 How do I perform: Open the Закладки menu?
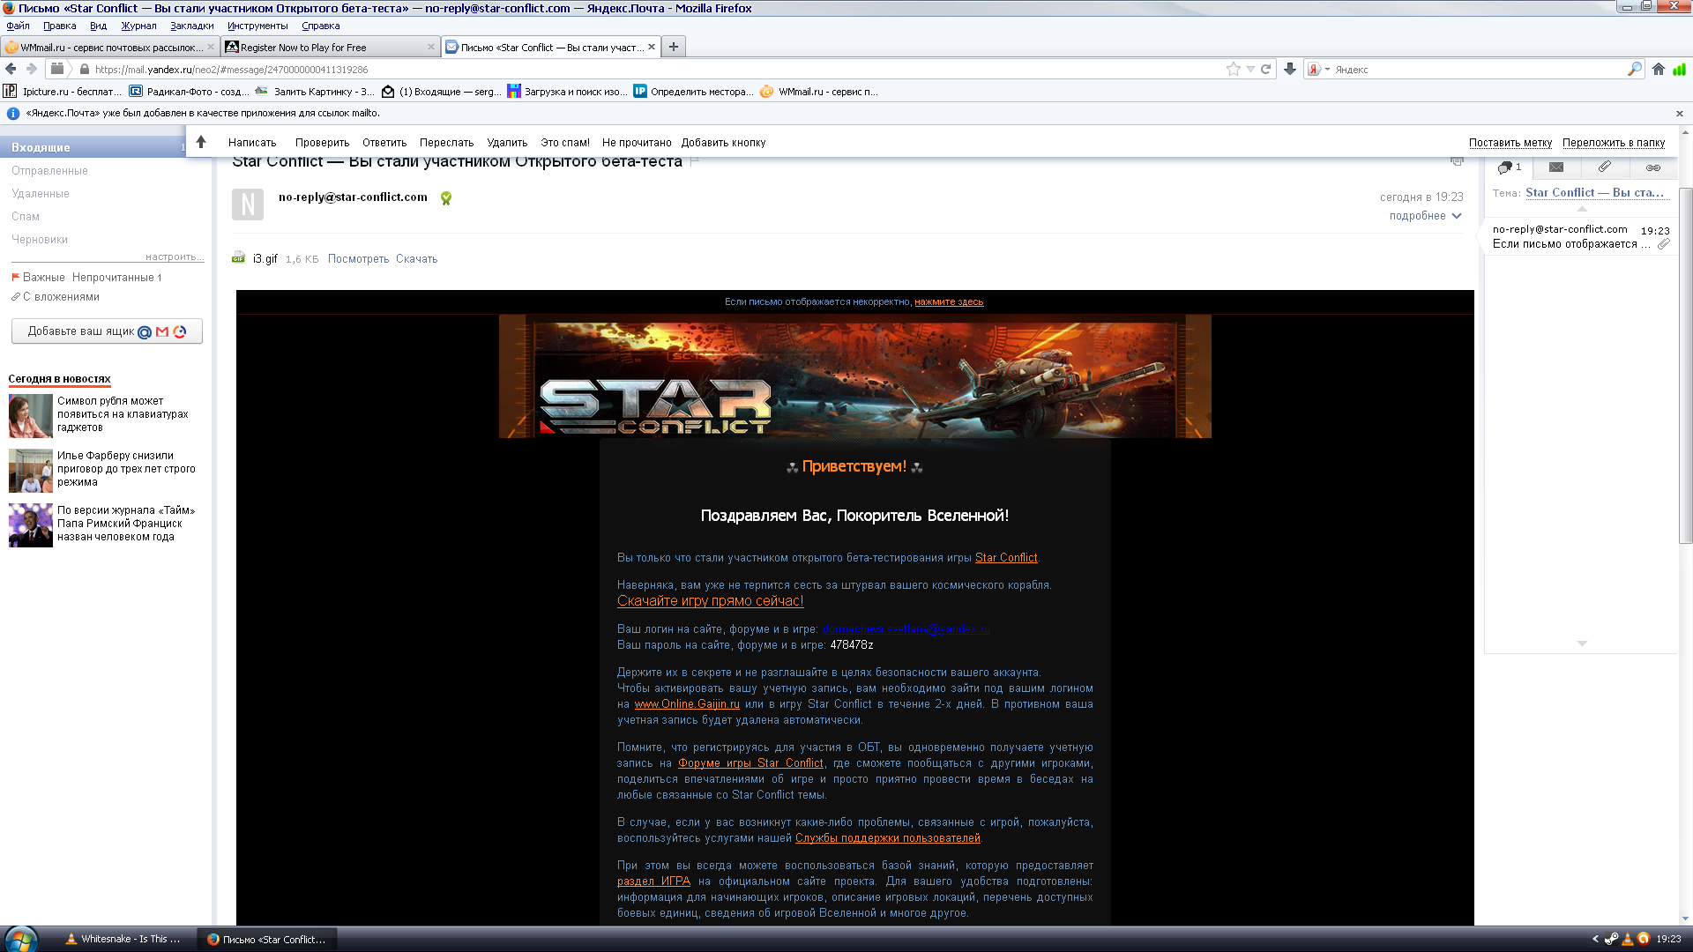(192, 26)
